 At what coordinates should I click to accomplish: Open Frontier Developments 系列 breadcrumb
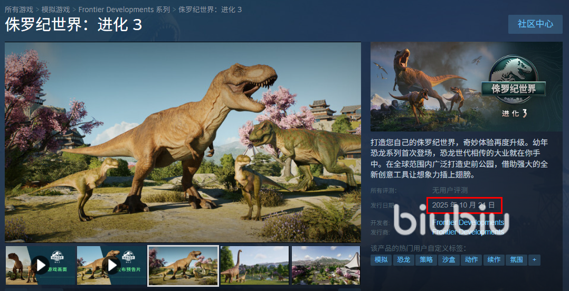[124, 10]
